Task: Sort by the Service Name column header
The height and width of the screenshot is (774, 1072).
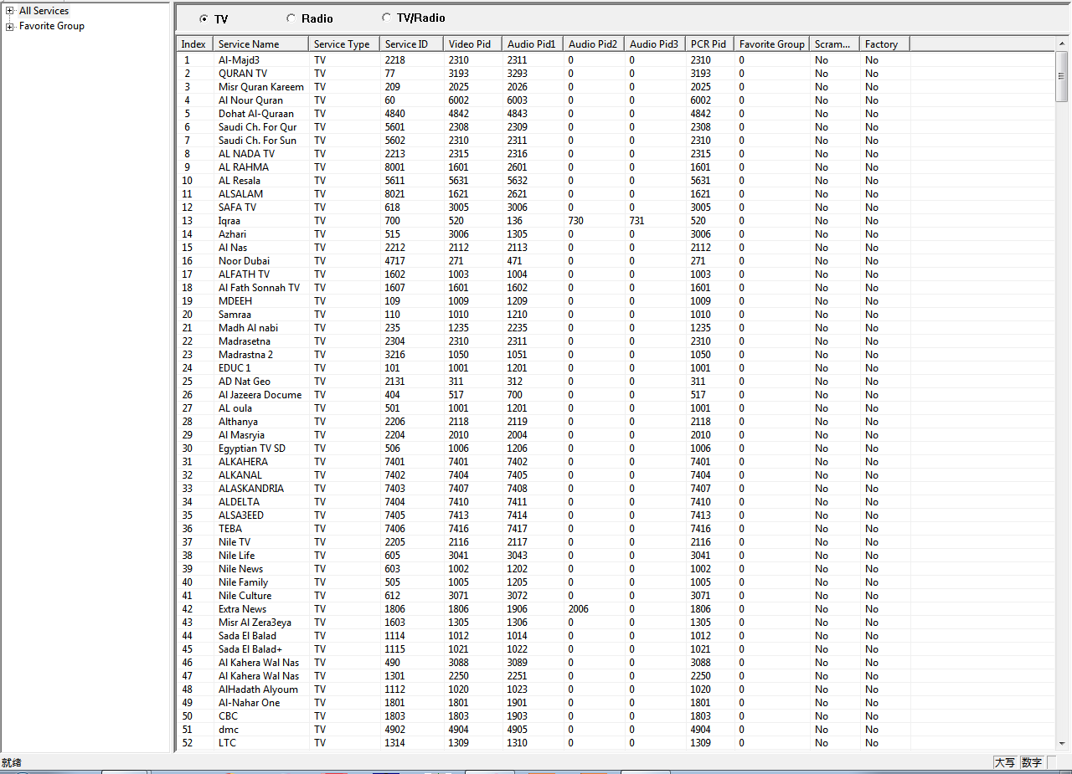Action: (x=260, y=44)
